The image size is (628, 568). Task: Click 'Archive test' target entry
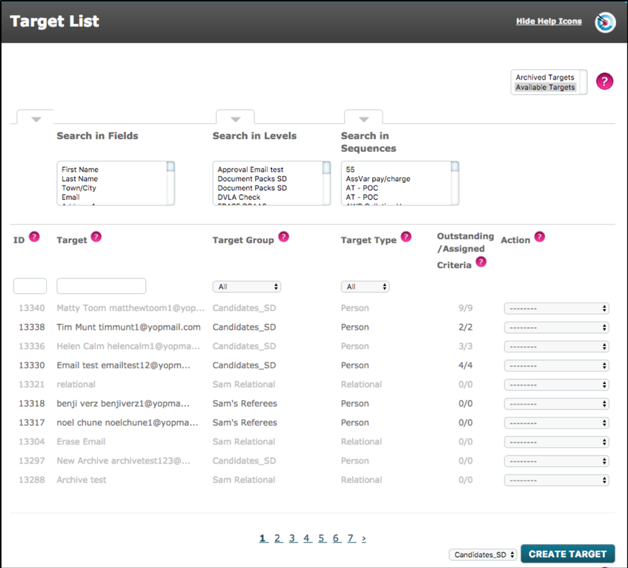(x=82, y=480)
